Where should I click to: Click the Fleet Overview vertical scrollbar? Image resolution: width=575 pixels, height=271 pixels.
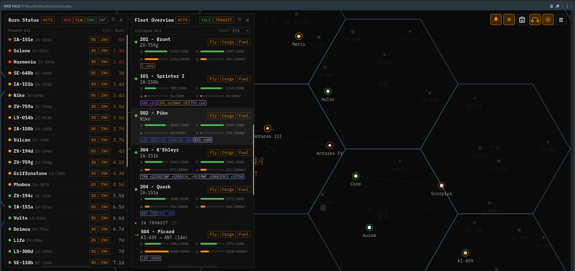click(253, 160)
